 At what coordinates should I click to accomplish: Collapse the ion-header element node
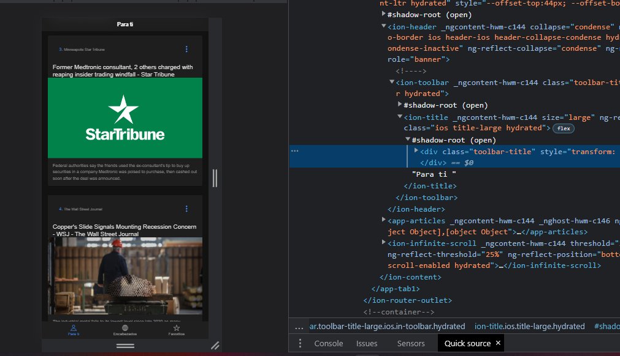coord(383,26)
